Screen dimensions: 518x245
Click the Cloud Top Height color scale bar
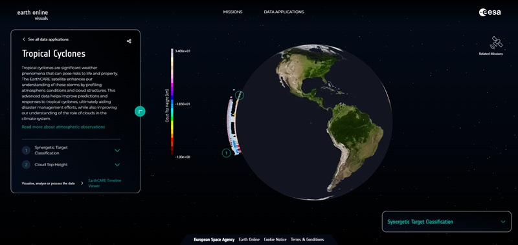coord(172,101)
